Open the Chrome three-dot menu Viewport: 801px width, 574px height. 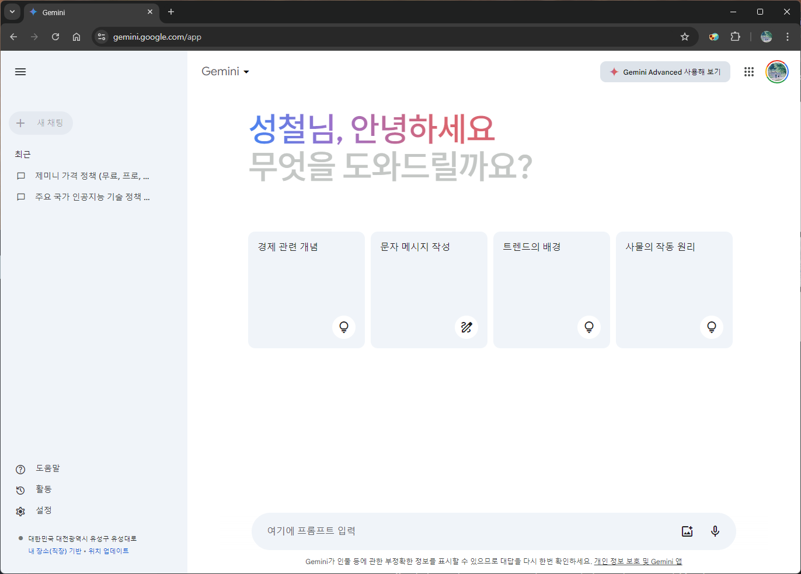click(788, 37)
